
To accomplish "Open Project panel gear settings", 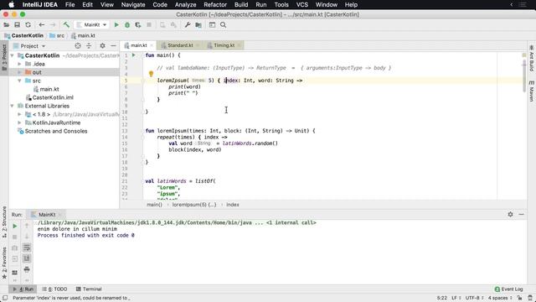I will tap(102, 46).
